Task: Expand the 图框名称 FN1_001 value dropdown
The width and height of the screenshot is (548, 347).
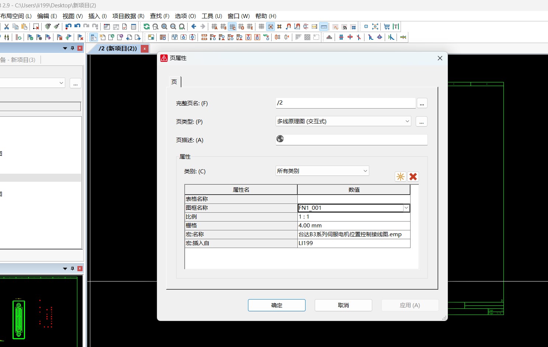Action: click(x=406, y=208)
